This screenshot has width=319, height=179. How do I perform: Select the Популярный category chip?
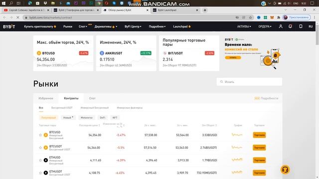click(x=48, y=117)
